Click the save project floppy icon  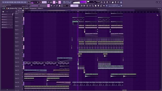click(x=113, y=2)
